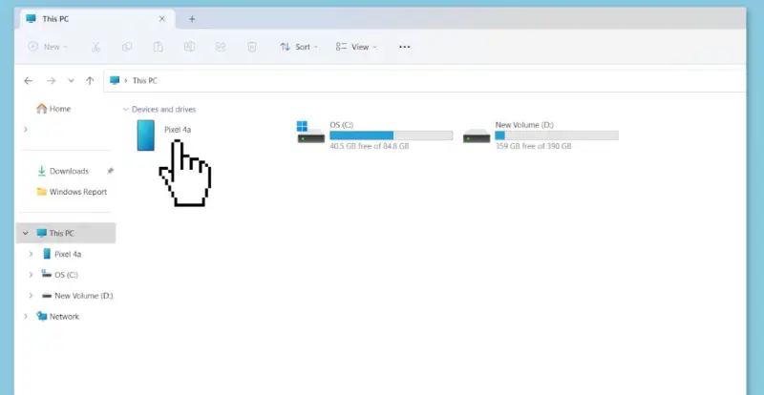Open the New item dropdown
This screenshot has height=395, width=764.
(48, 47)
